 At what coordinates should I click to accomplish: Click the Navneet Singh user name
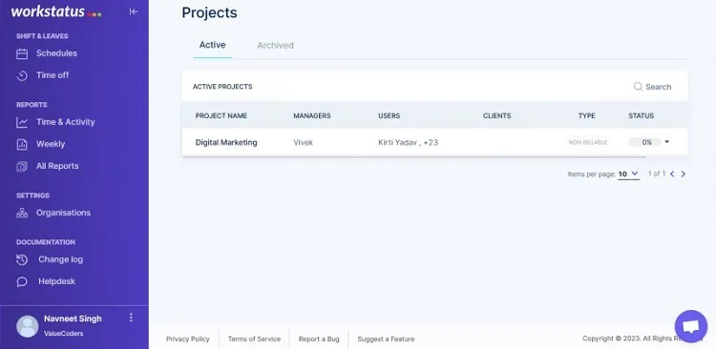(74, 318)
